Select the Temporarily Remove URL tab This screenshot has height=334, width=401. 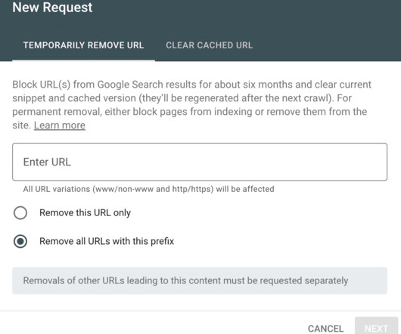(83, 45)
